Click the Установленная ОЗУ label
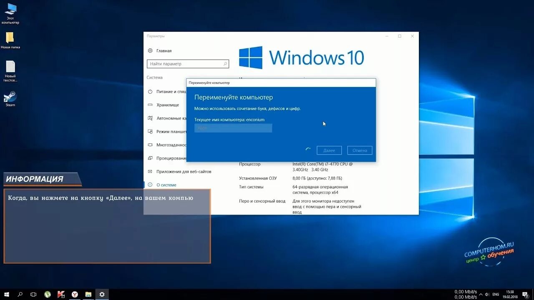Viewport: 534px width, 300px height. [258, 178]
